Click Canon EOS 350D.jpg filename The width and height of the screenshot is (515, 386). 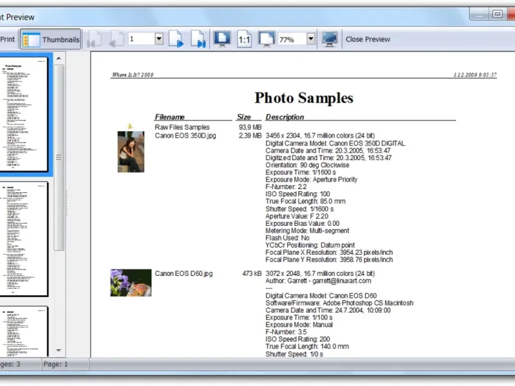[x=185, y=136]
